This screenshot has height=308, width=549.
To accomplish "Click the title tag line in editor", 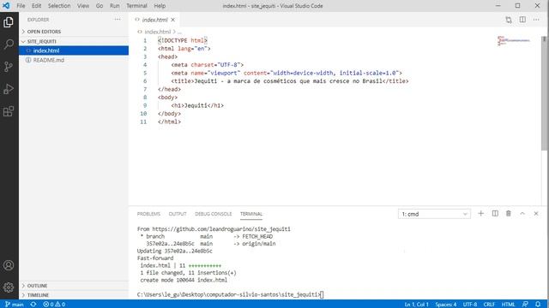I will (290, 81).
